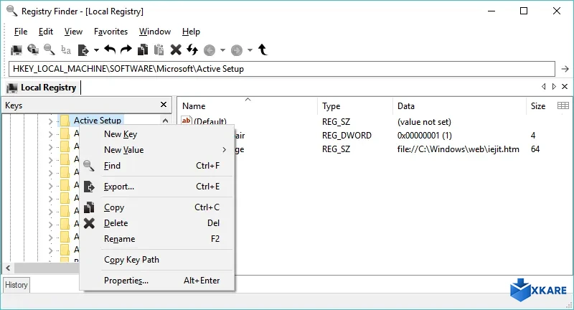Click the column chooser grid icon

(x=563, y=105)
